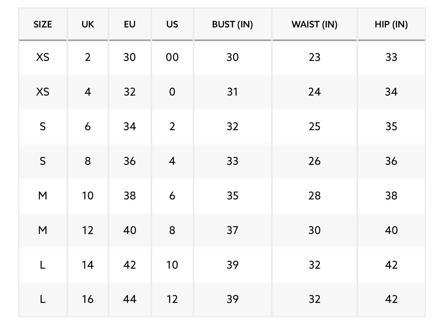Click the SIZE column header
This screenshot has width=444, height=330.
click(x=43, y=24)
